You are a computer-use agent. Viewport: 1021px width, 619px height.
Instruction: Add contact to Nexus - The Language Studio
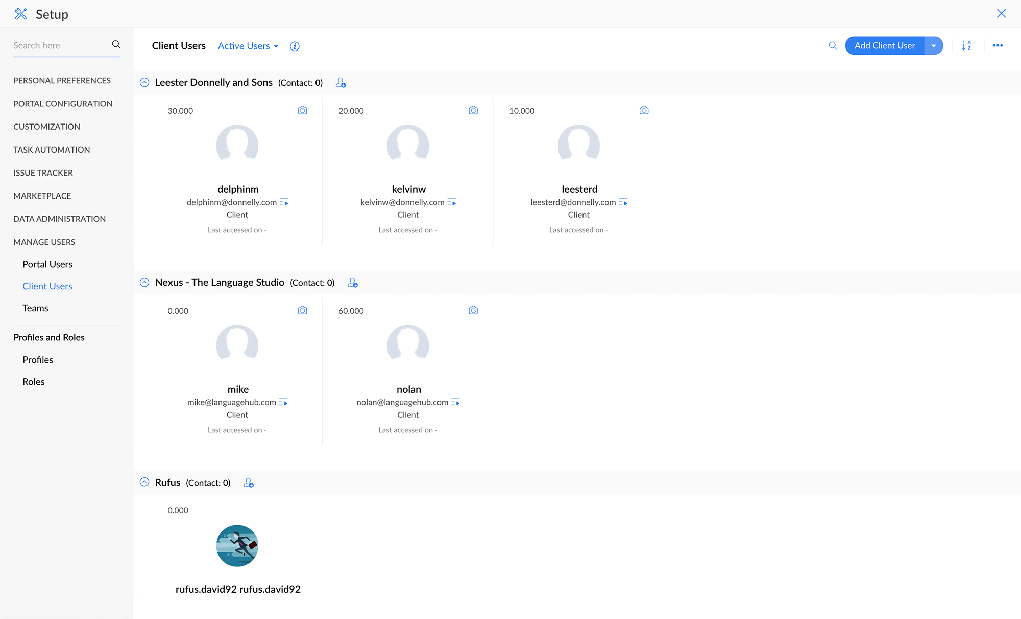tap(352, 283)
